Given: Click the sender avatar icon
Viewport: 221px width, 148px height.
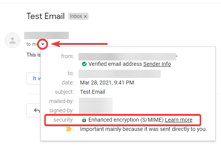Looking at the screenshot, I should (x=12, y=40).
